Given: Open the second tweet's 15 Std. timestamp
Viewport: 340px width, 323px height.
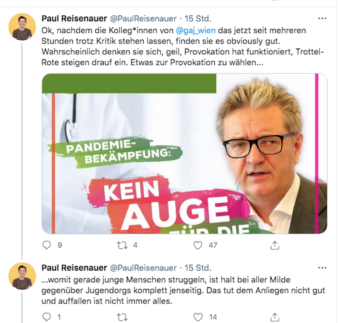Looking at the screenshot, I should (x=198, y=268).
